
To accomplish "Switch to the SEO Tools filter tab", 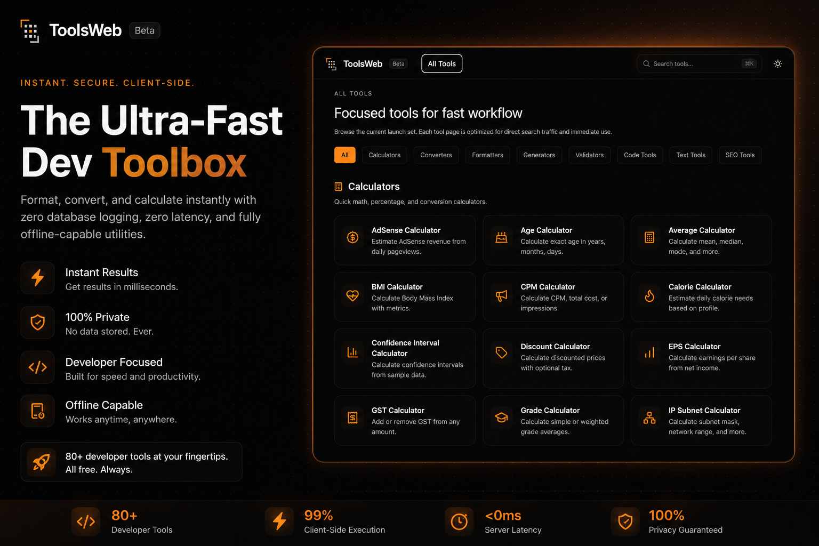I will 740,155.
